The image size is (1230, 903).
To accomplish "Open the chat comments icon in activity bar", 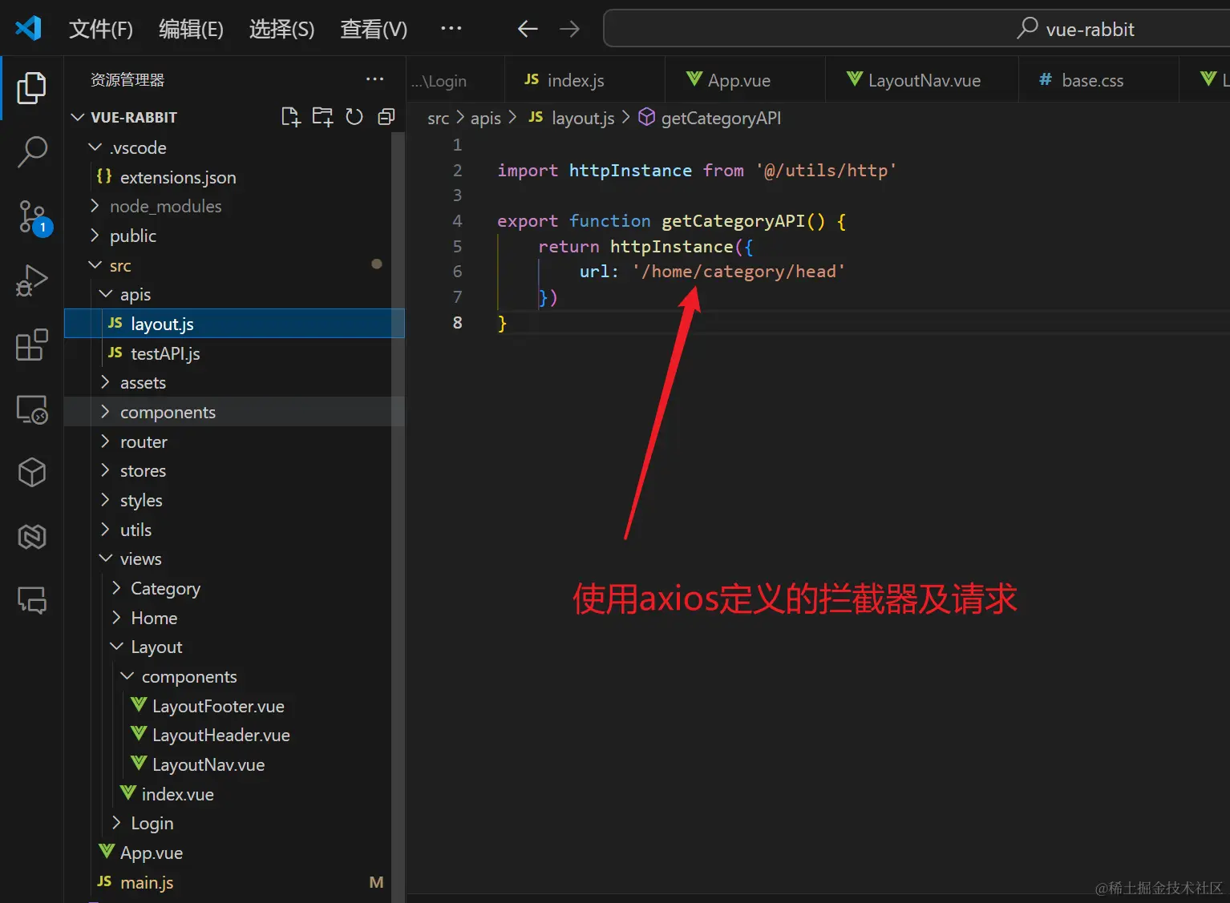I will (x=31, y=600).
